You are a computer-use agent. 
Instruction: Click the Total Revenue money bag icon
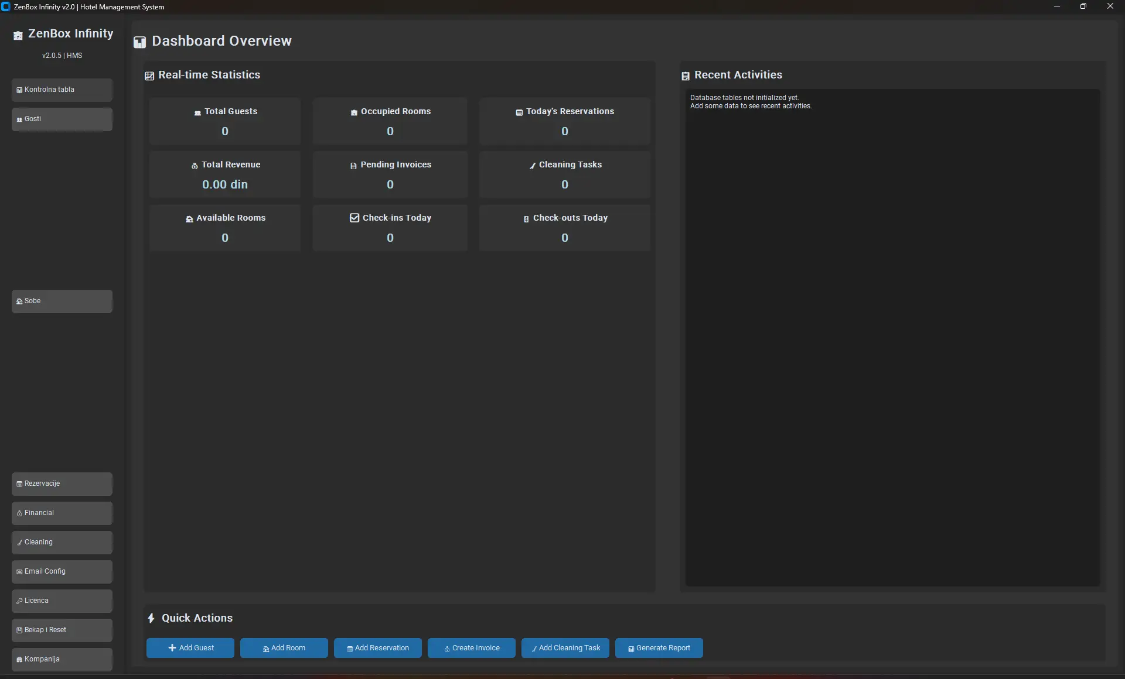pyautogui.click(x=195, y=166)
